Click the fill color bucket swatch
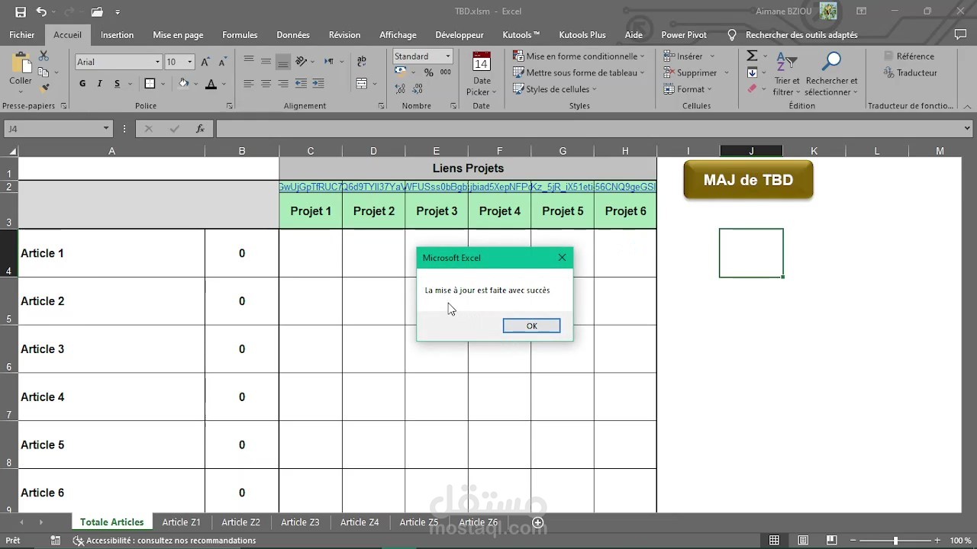This screenshot has height=549, width=977. pos(183,84)
